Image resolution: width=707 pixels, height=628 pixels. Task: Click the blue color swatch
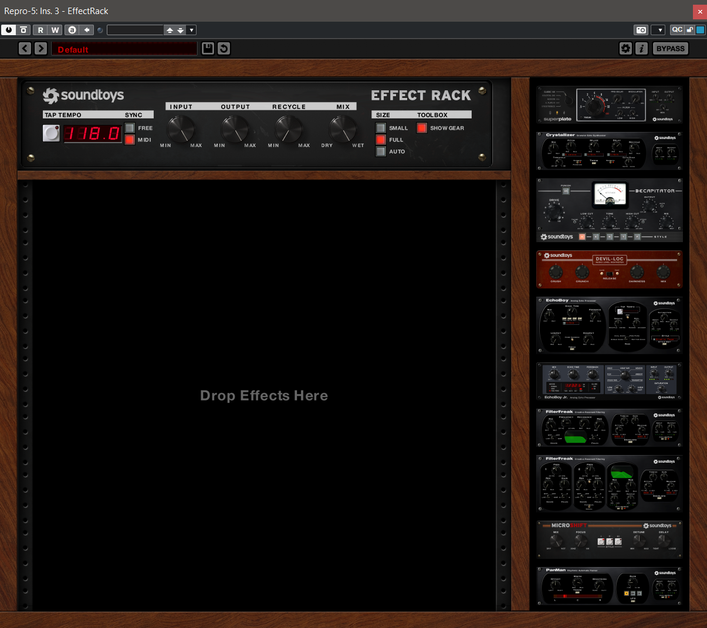tap(700, 30)
